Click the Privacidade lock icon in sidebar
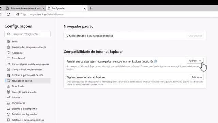 coord(9,47)
